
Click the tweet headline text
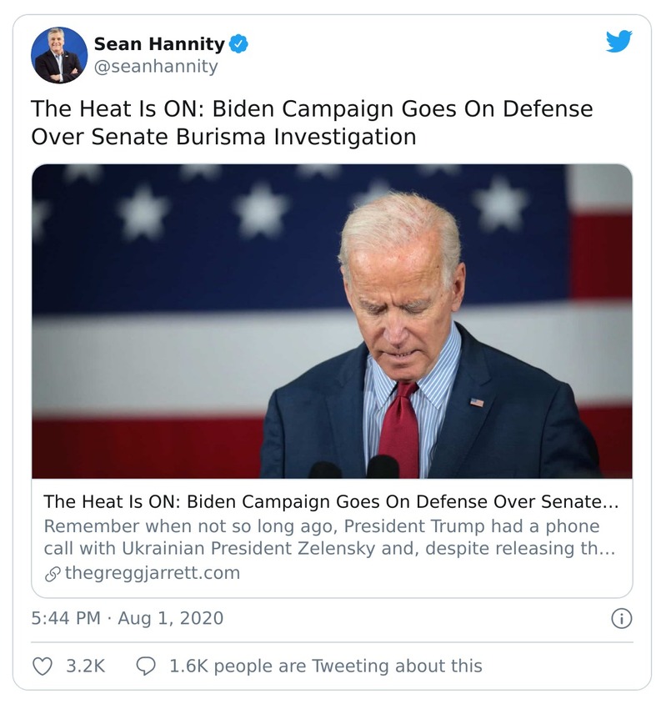click(x=312, y=123)
